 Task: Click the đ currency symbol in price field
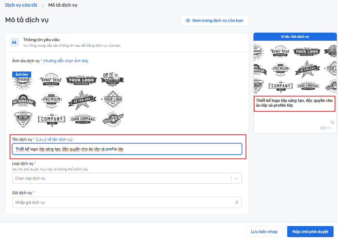tap(237, 202)
